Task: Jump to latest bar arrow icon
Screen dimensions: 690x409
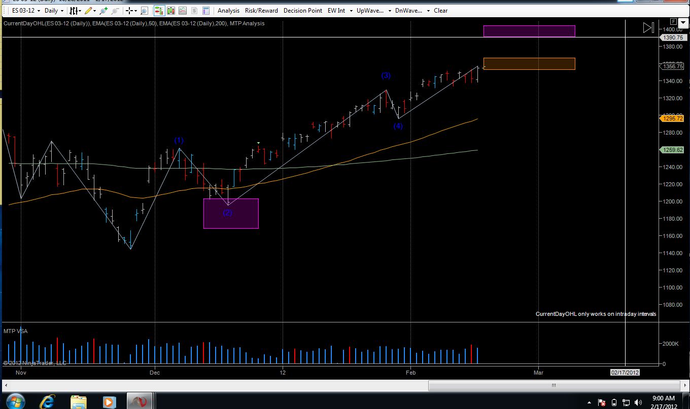Action: click(648, 28)
